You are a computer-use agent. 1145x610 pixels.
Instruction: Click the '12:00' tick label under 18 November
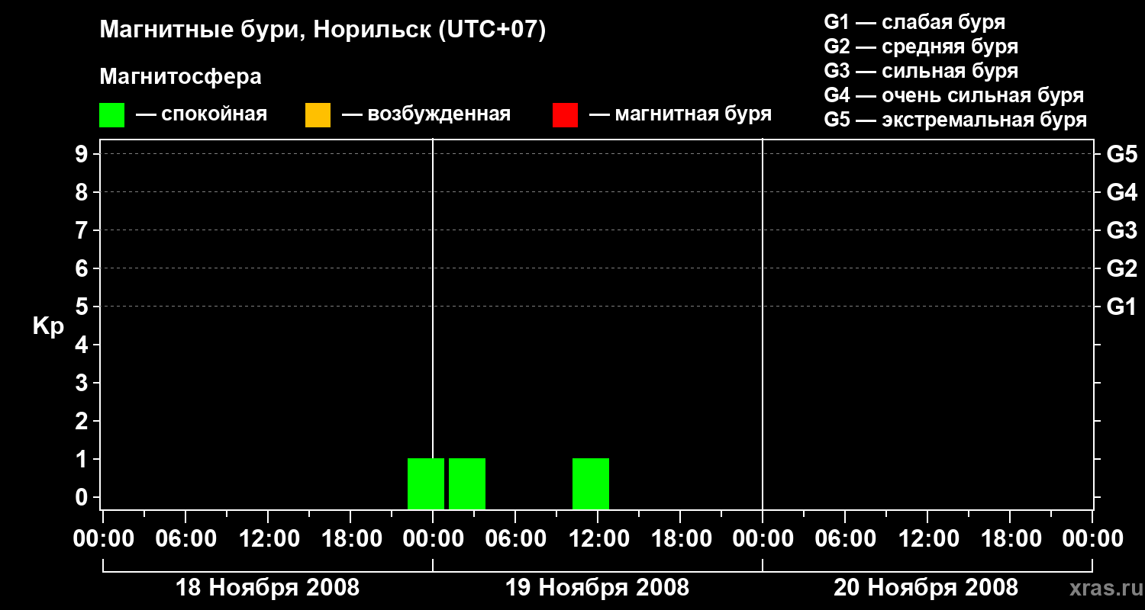[268, 539]
